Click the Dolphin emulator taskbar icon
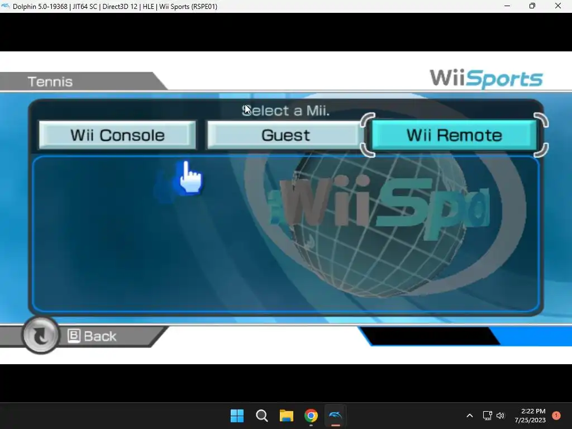 pyautogui.click(x=335, y=416)
